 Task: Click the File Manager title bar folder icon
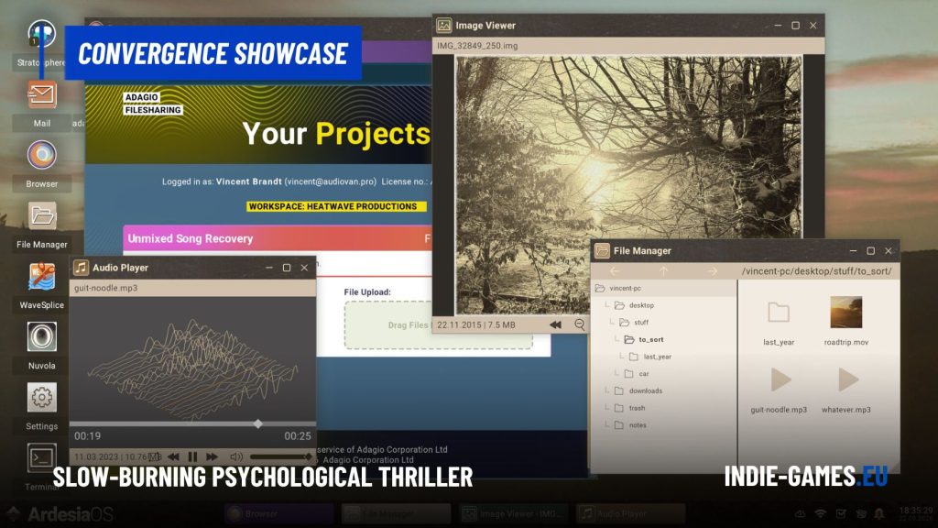click(602, 250)
